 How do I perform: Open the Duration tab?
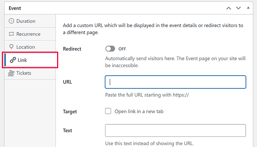pos(30,21)
